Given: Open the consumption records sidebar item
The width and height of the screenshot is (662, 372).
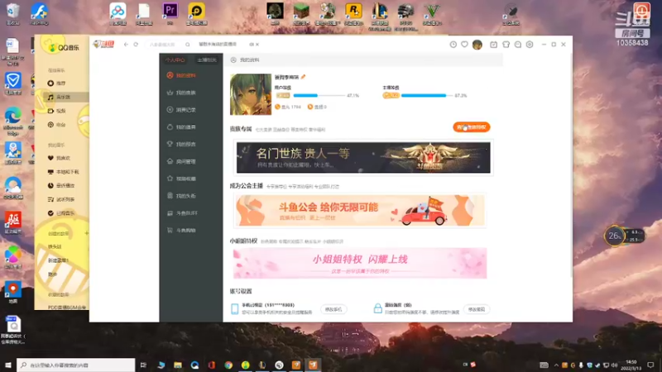Looking at the screenshot, I should (181, 110).
